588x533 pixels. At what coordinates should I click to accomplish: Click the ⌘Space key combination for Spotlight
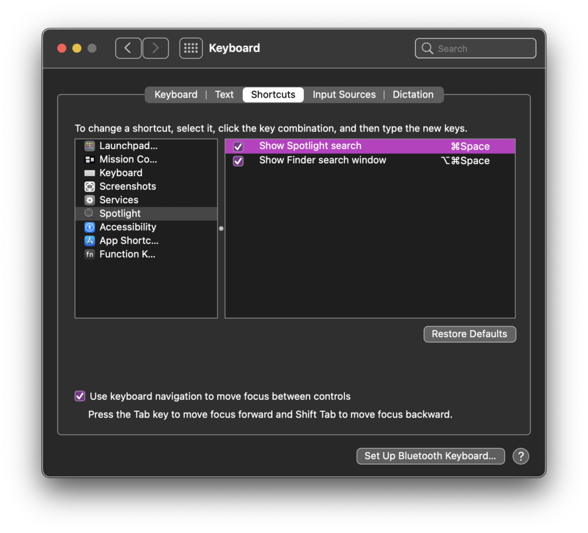coord(470,146)
